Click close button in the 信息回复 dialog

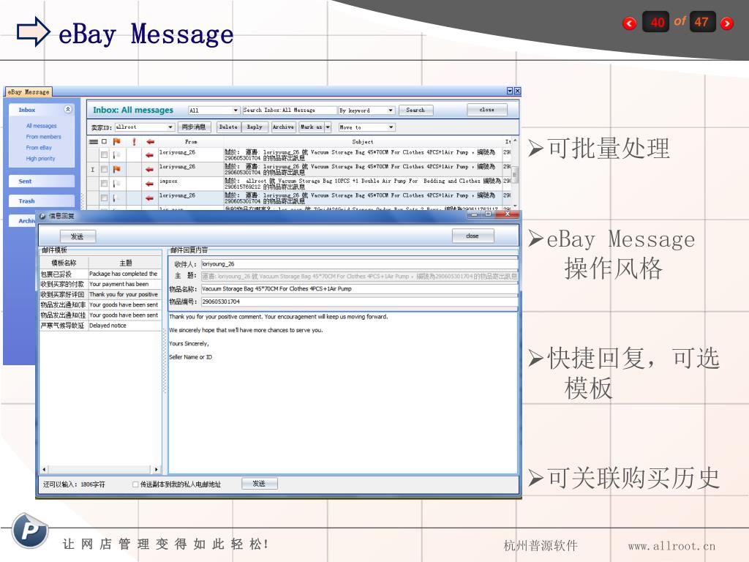tap(473, 236)
